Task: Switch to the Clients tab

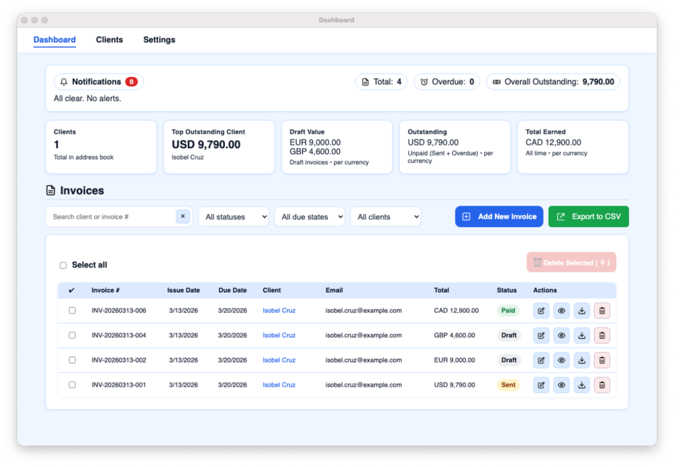Action: [109, 39]
